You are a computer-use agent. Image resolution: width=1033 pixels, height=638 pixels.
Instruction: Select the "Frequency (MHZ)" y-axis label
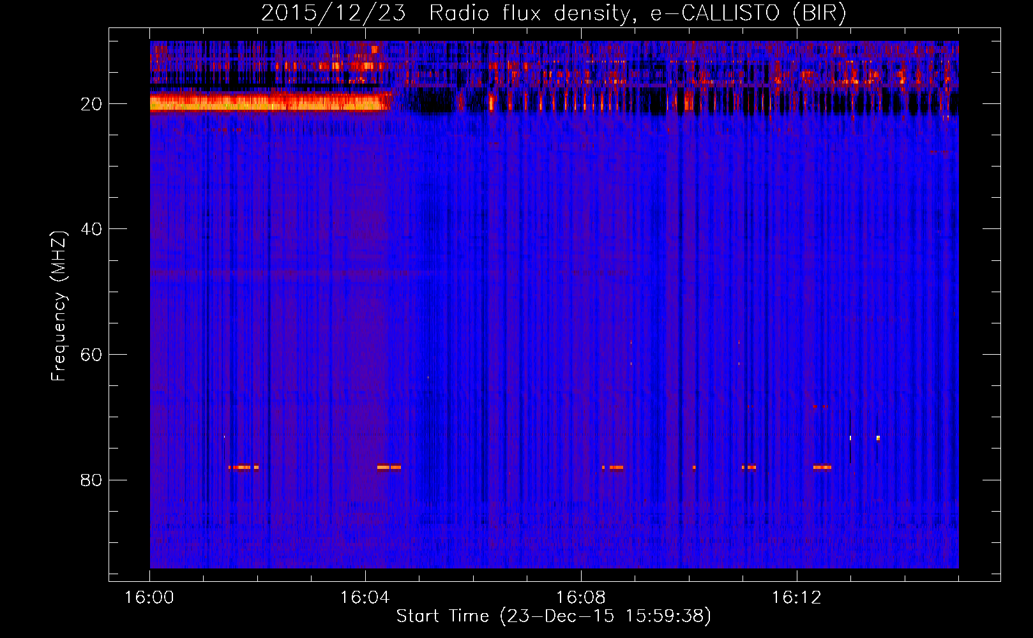59,306
